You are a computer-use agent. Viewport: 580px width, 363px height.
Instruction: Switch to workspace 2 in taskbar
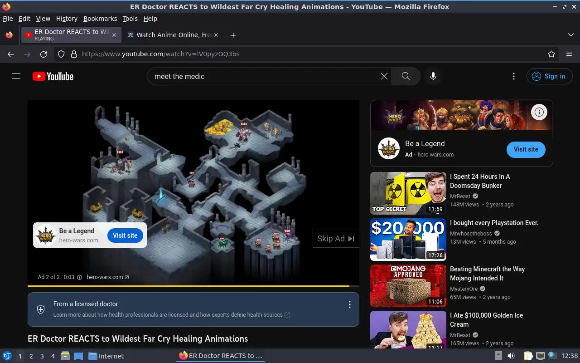(31, 356)
